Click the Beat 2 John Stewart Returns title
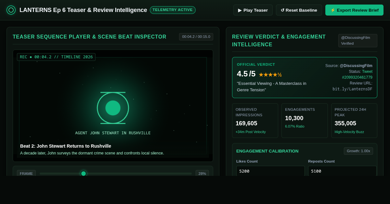Screen dimensions: 390x204 point(66,146)
